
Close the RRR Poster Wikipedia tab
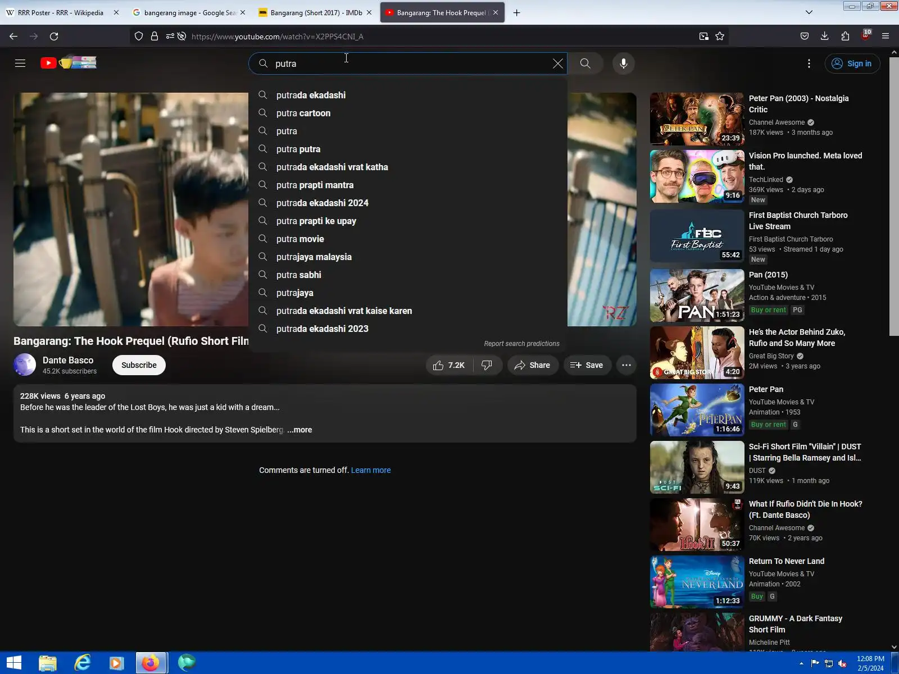pyautogui.click(x=116, y=12)
